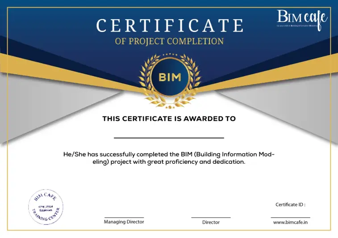Click the OF PROJECT COMPLETION subtitle
Viewport: 338px width, 238px height.
169,41
